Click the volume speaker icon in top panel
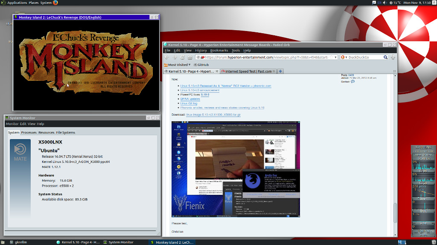Image resolution: width=437 pixels, height=245 pixels. point(385,3)
